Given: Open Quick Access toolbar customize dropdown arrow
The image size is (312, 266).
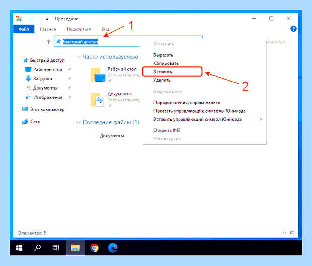Looking at the screenshot, I should 47,19.
